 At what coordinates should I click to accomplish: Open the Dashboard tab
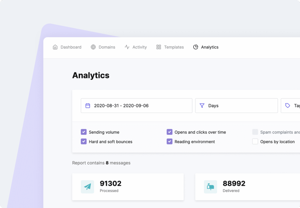(67, 47)
